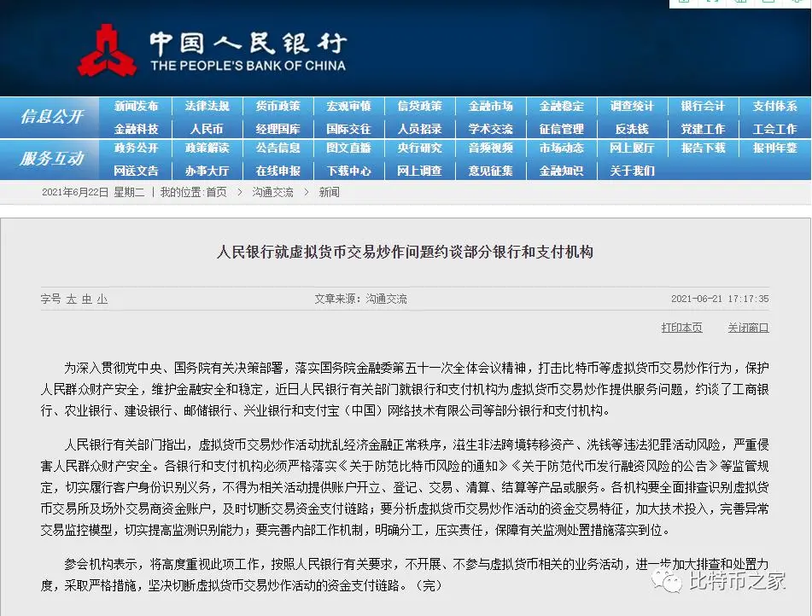The height and width of the screenshot is (616, 812).
Task: Go to 调查统计 section
Action: 632,106
